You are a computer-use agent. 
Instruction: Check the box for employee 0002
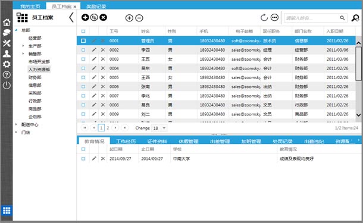[x=83, y=50]
